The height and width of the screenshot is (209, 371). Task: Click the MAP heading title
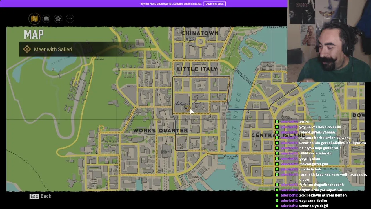pyautogui.click(x=34, y=35)
